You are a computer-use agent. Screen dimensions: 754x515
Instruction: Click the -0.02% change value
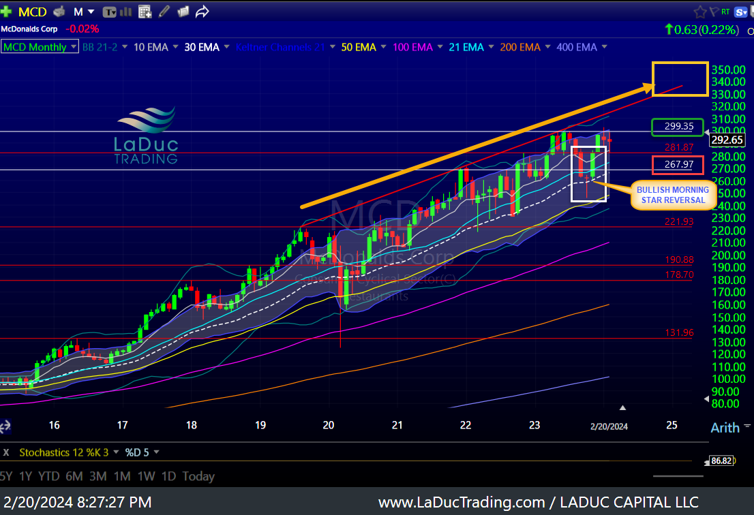(x=82, y=29)
